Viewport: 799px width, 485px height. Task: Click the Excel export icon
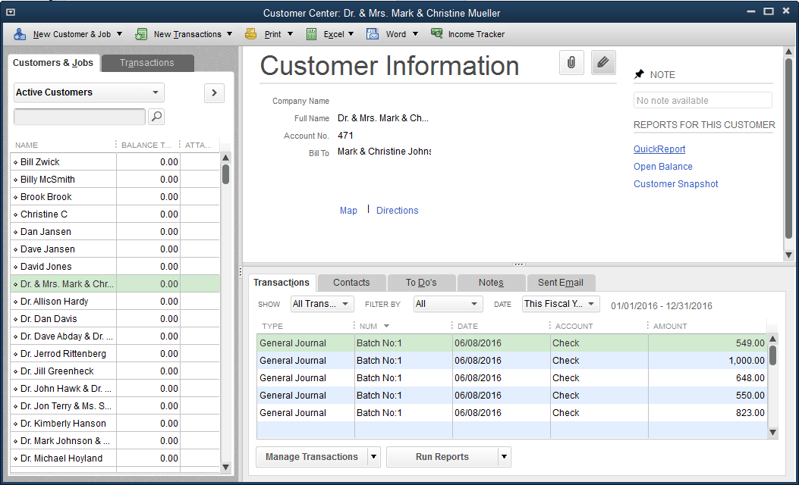pyautogui.click(x=311, y=33)
